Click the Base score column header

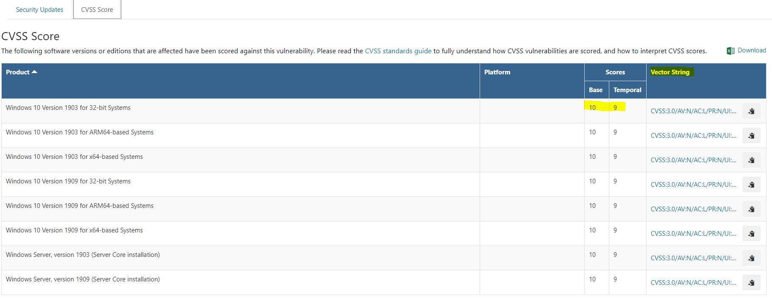point(595,90)
